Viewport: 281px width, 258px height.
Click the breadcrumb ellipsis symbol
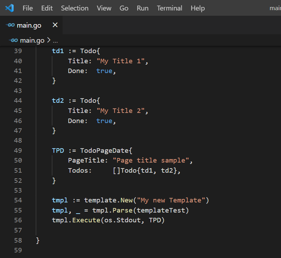pyautogui.click(x=55, y=41)
